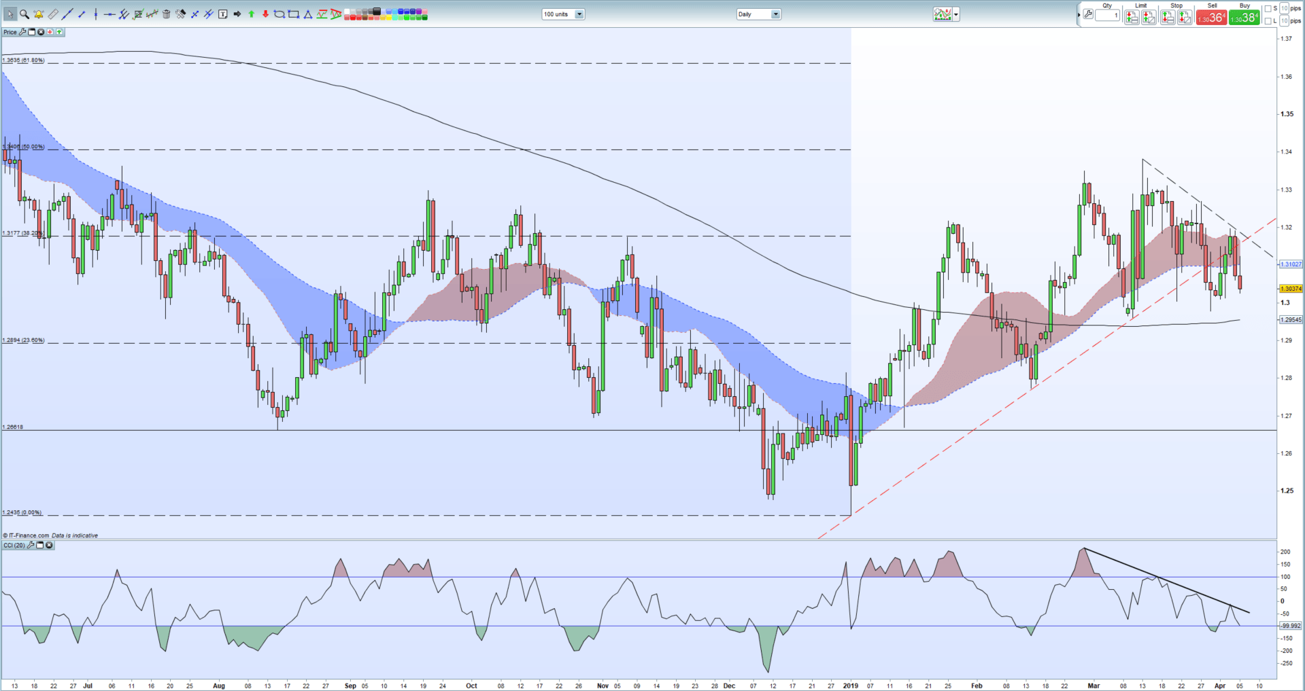The height and width of the screenshot is (691, 1305).
Task: Click the S pips value field
Action: click(1284, 8)
